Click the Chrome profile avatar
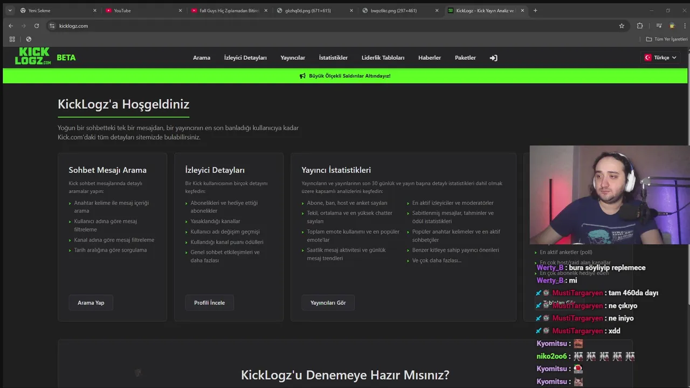 [672, 26]
